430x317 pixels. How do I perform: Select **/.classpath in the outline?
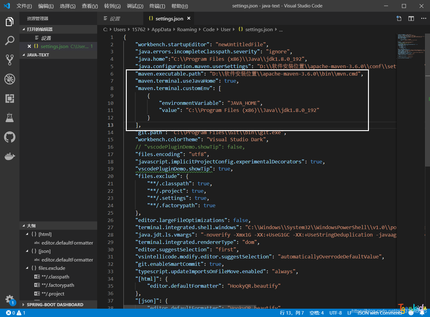55,277
